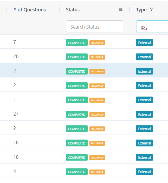
Task: Click the FOLLOW-UP badge in the 20-questions row
Action: point(97,57)
